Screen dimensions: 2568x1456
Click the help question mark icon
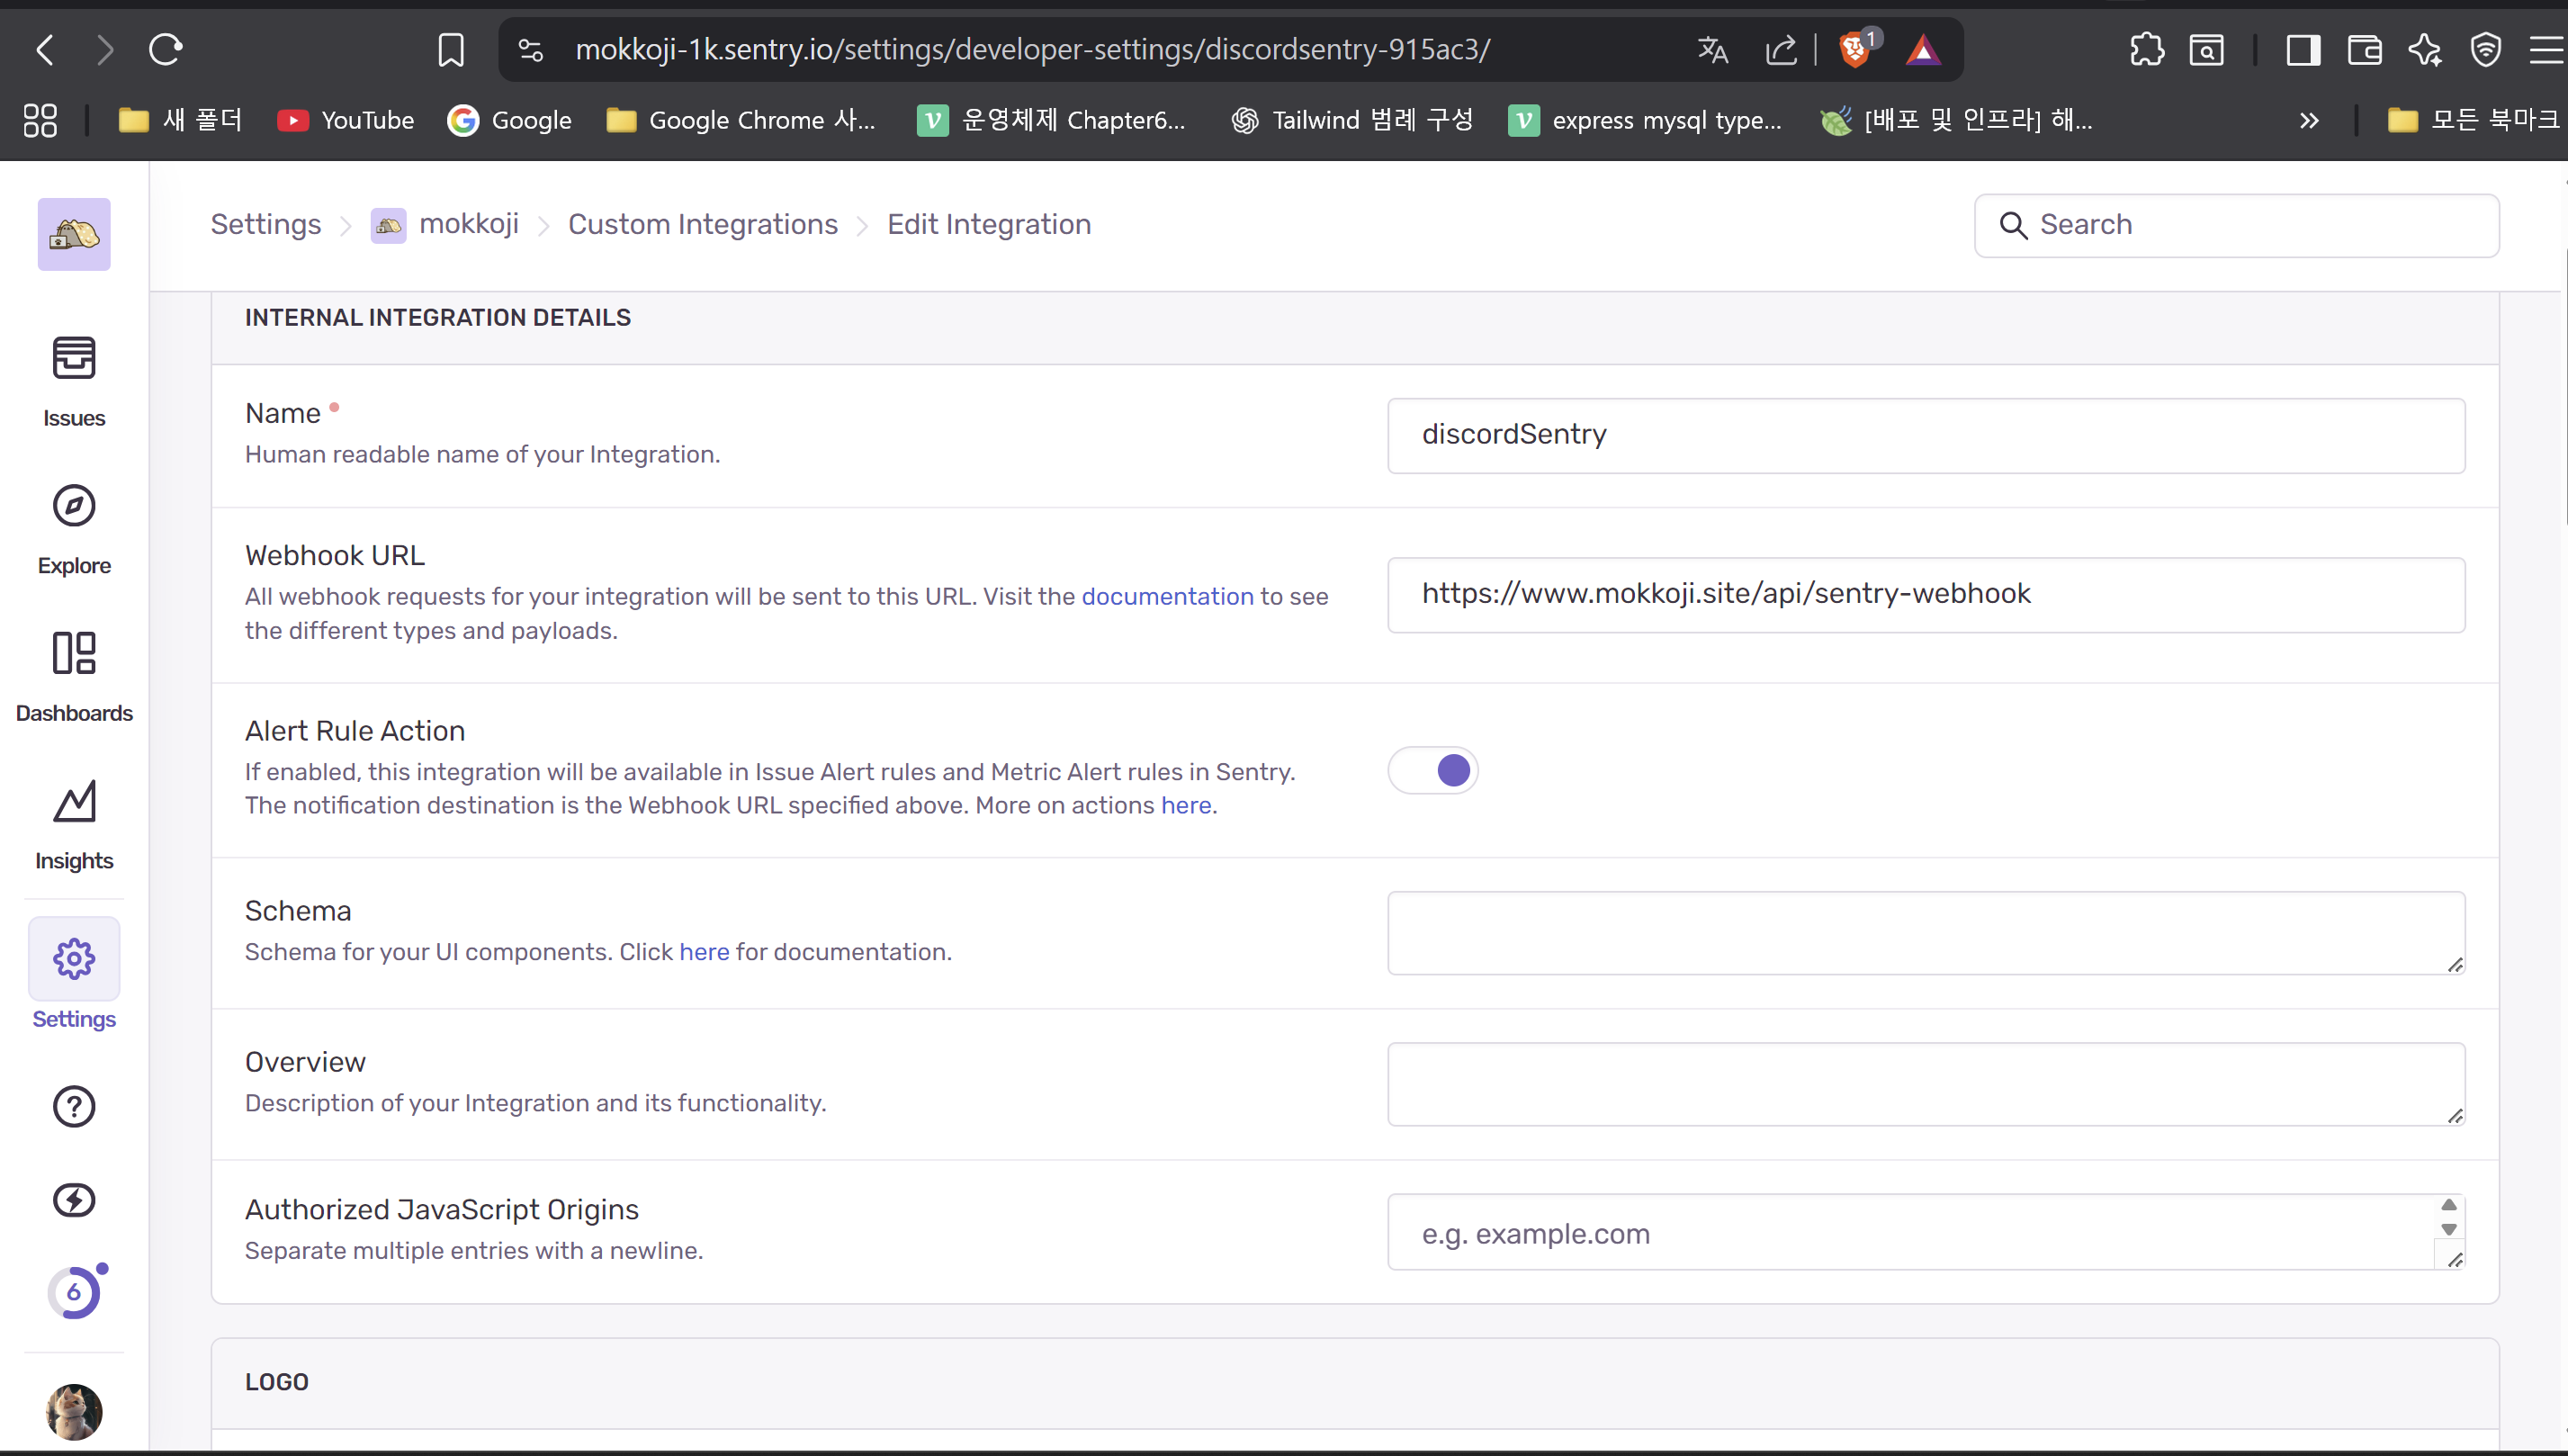74,1106
